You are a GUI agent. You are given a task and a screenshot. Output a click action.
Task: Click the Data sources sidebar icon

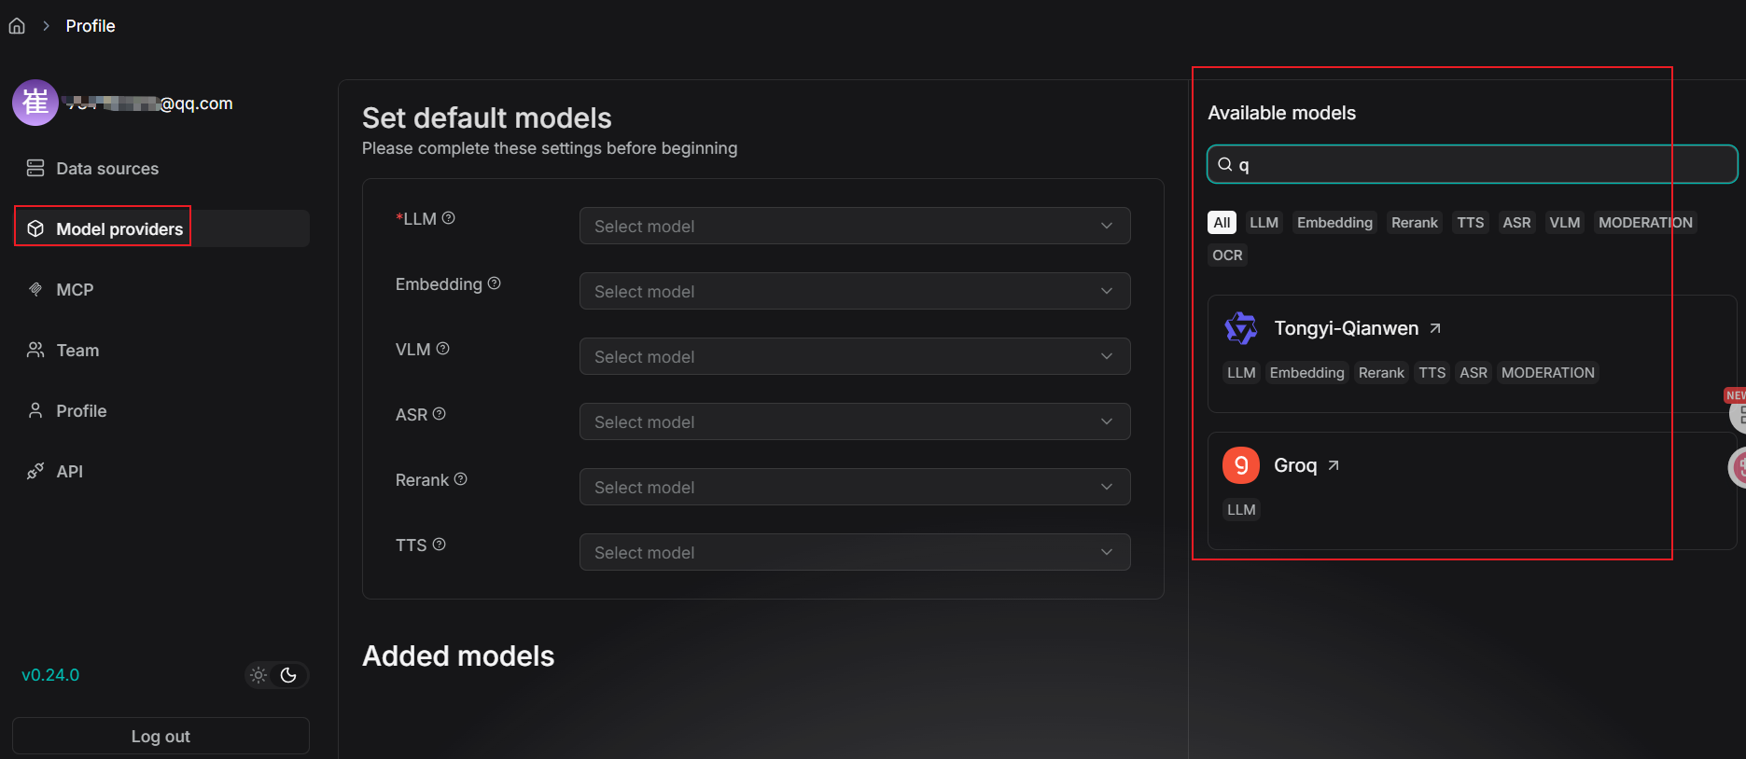click(35, 168)
